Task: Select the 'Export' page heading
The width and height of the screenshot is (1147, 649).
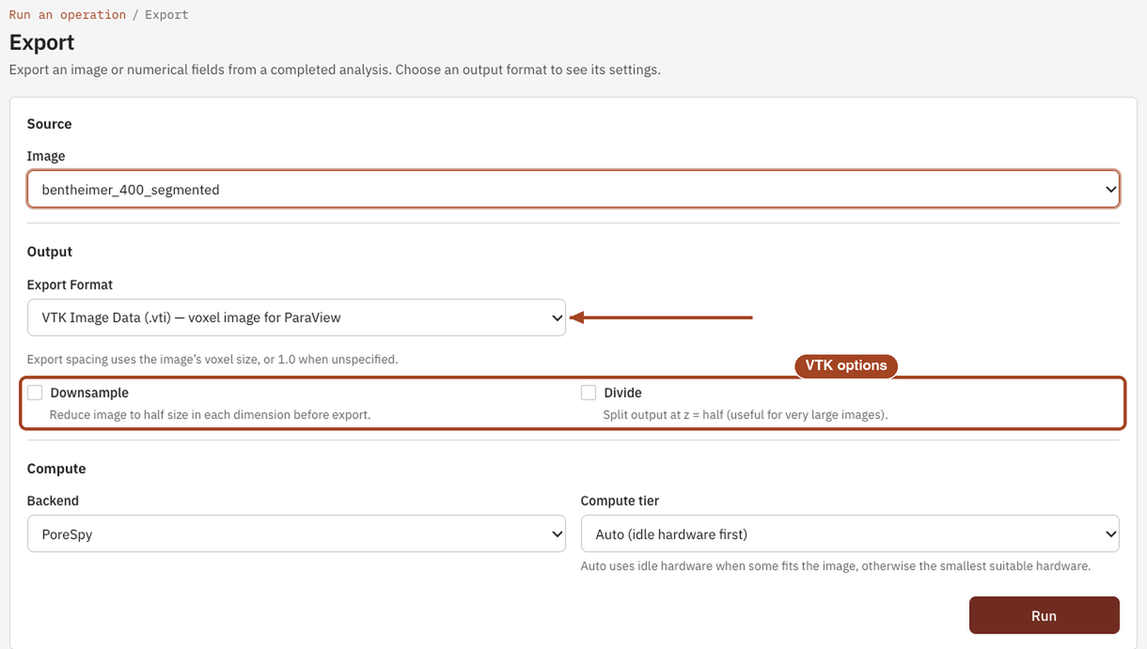Action: click(x=41, y=42)
